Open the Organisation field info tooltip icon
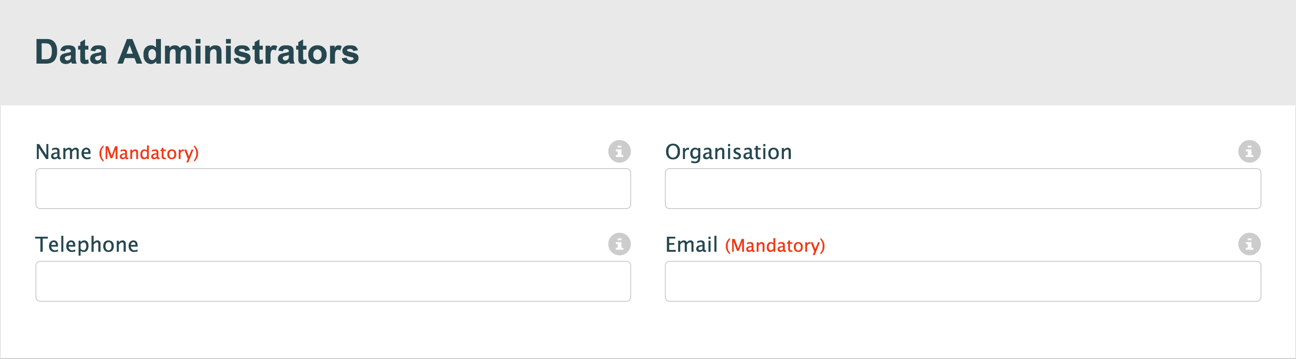This screenshot has width=1296, height=359. 1249,151
